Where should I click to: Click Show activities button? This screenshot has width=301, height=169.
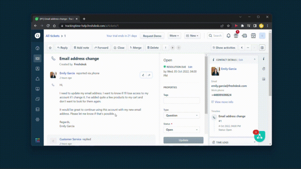[224, 48]
